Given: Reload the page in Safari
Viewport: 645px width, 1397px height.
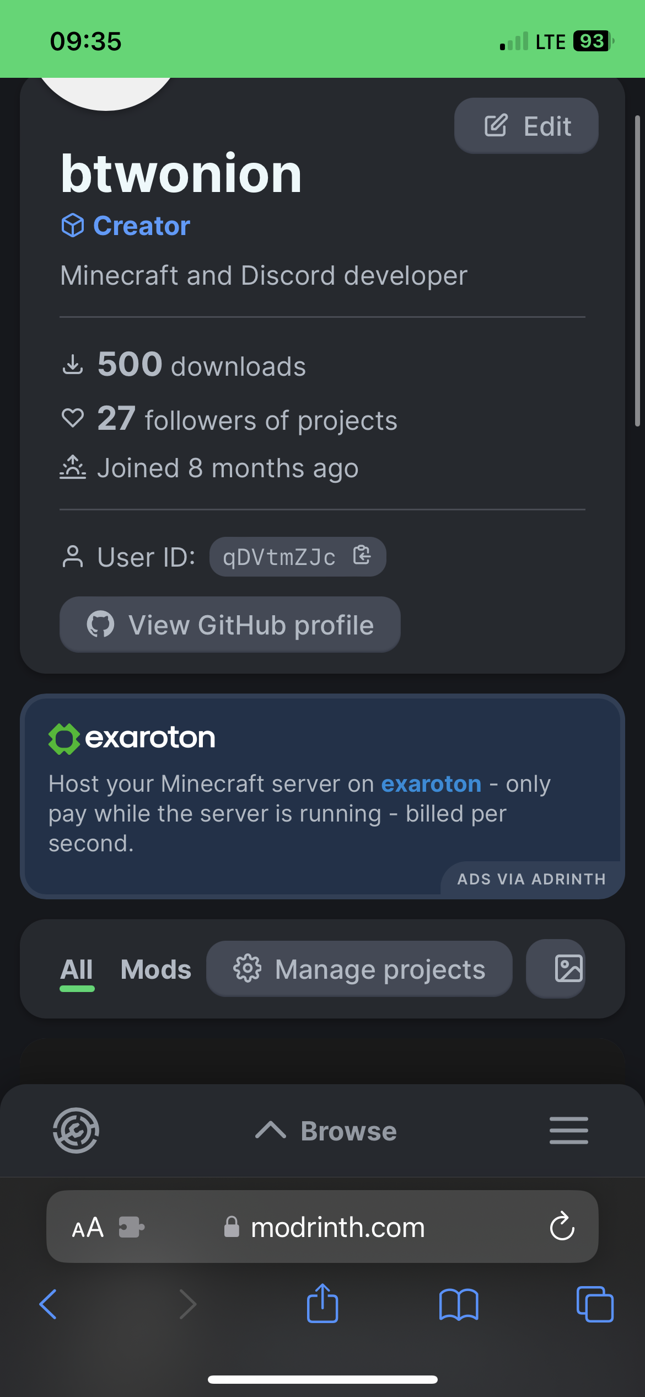Looking at the screenshot, I should (562, 1227).
